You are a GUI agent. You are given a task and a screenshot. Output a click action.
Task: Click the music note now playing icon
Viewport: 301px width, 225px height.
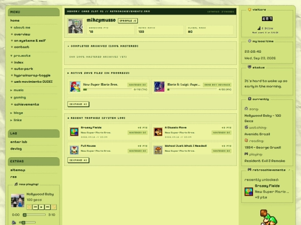pyautogui.click(x=16, y=184)
